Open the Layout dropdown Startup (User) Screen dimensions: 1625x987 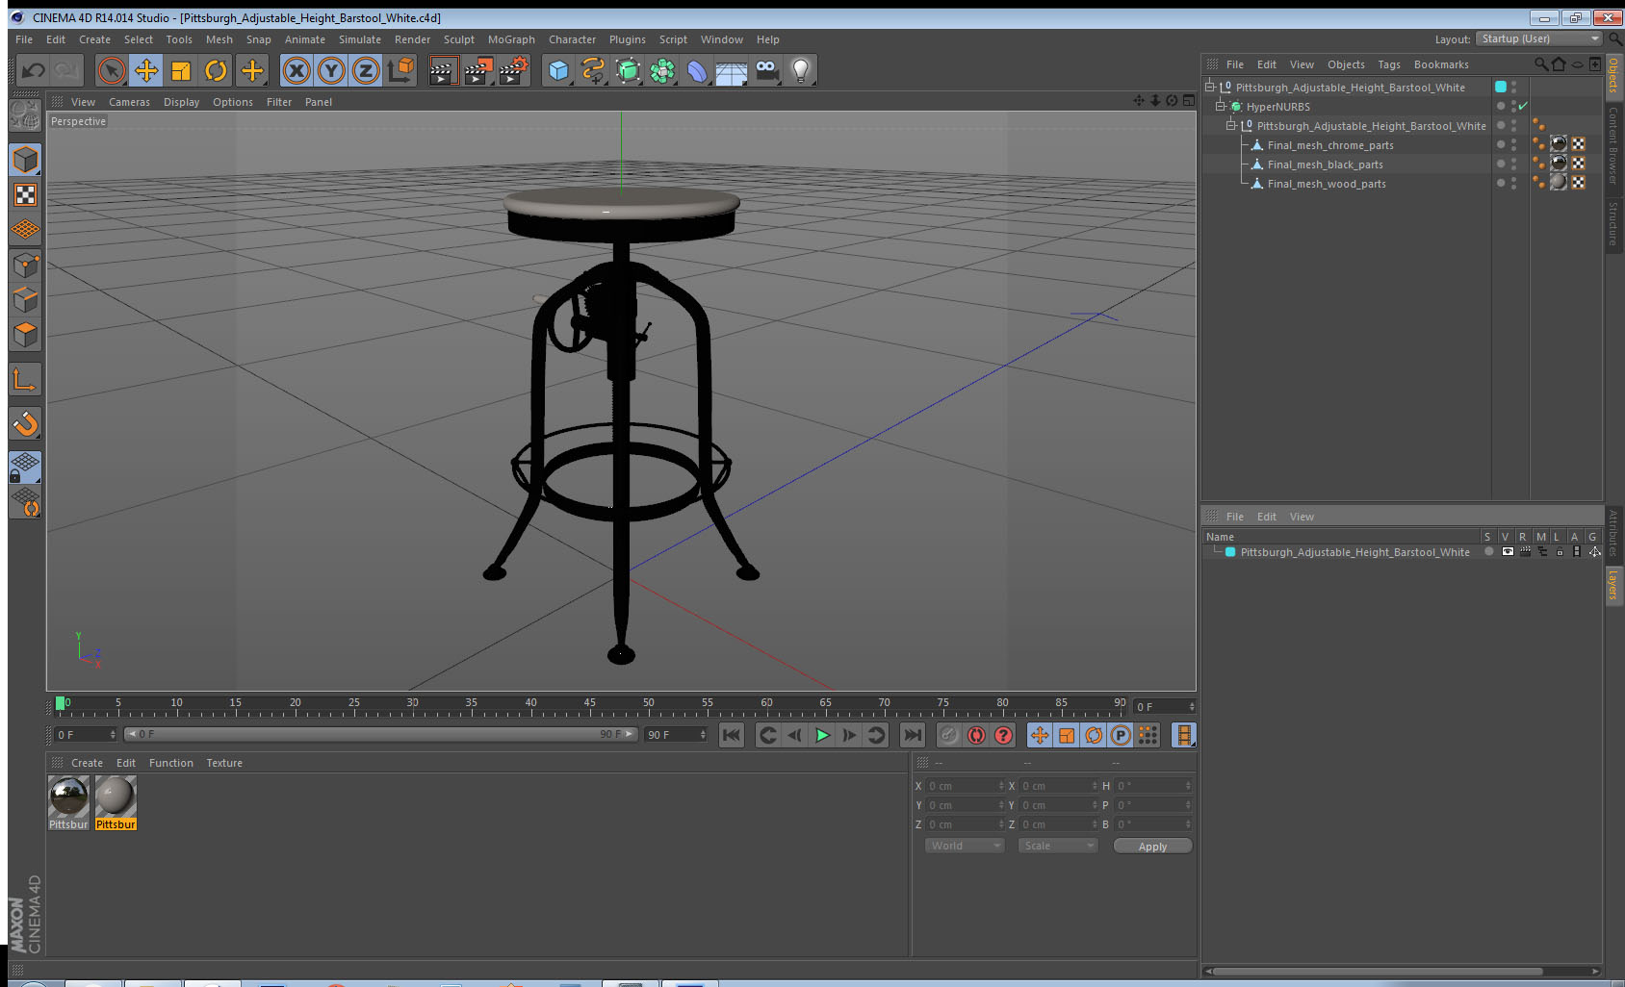pyautogui.click(x=1540, y=38)
